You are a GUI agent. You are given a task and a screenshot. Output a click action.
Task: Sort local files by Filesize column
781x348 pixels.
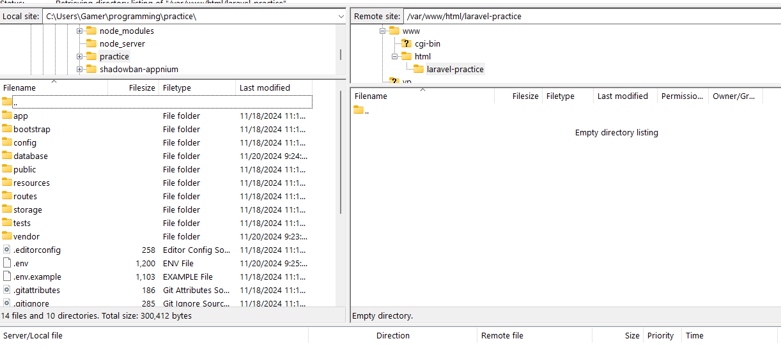134,87
